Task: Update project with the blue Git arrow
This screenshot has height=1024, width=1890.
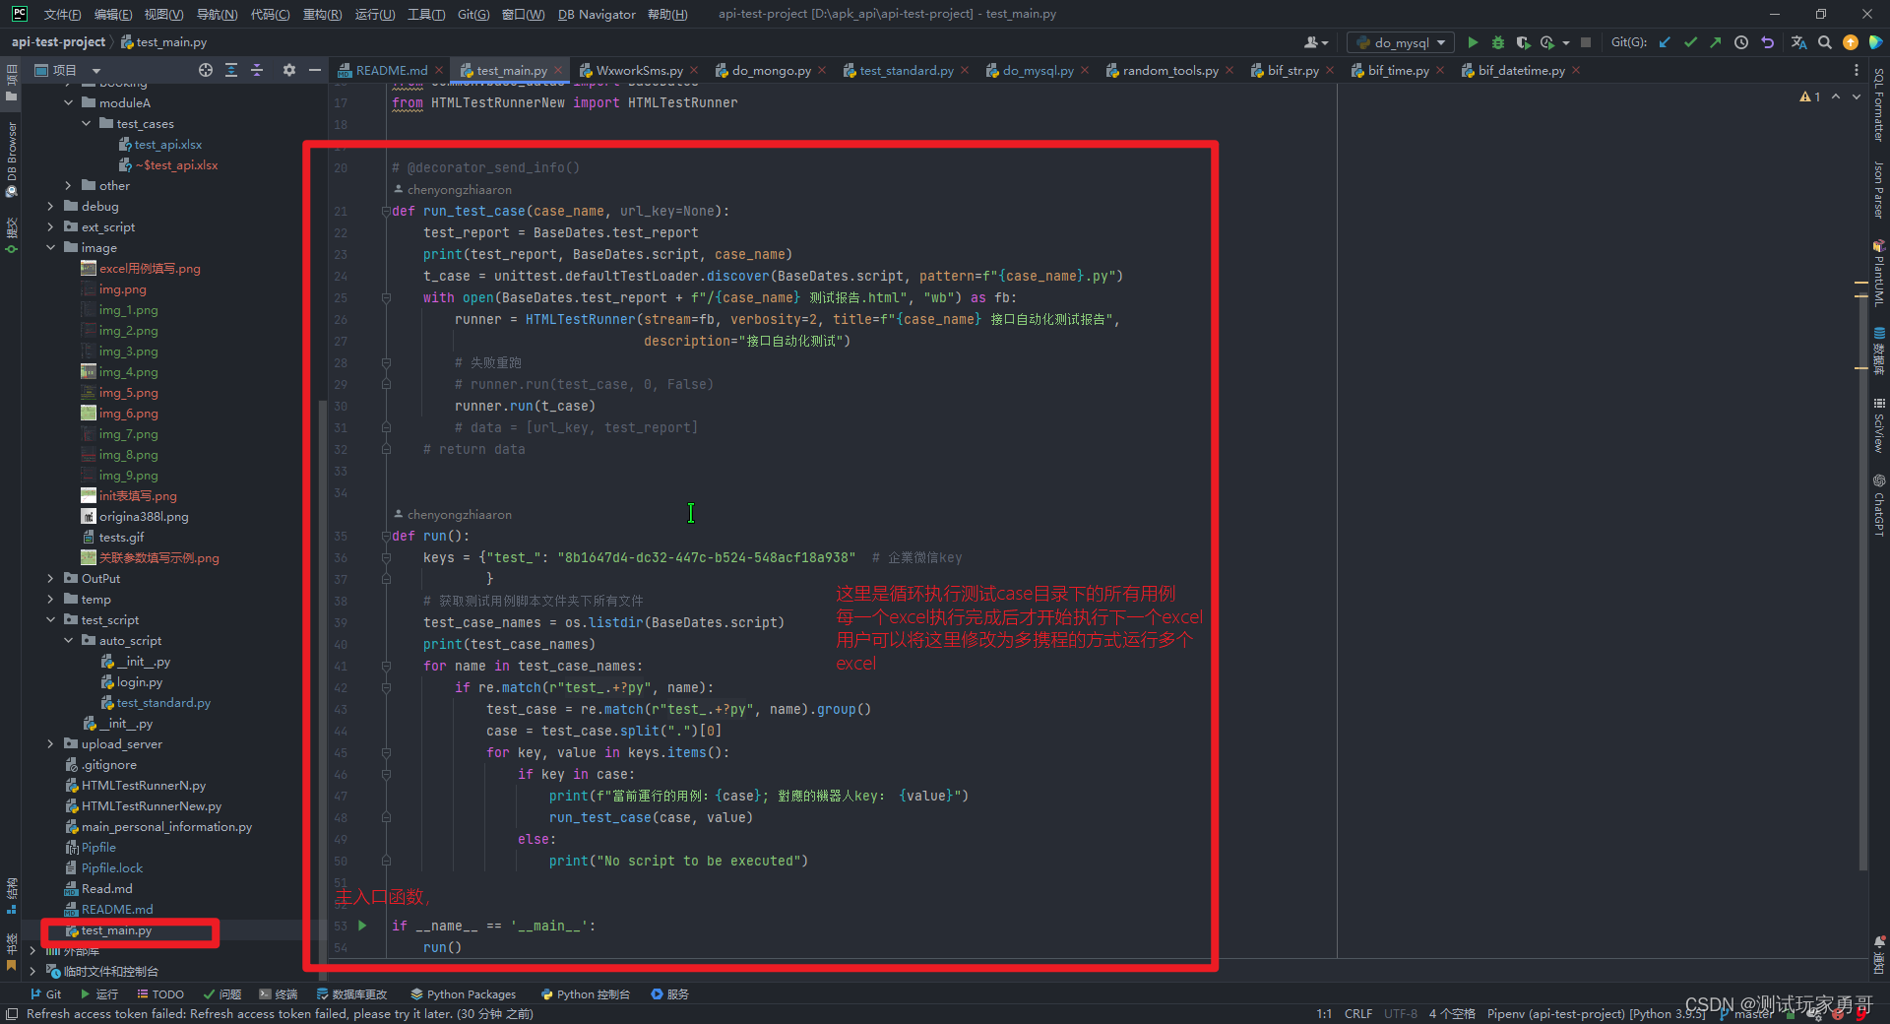Action: coord(1665,42)
